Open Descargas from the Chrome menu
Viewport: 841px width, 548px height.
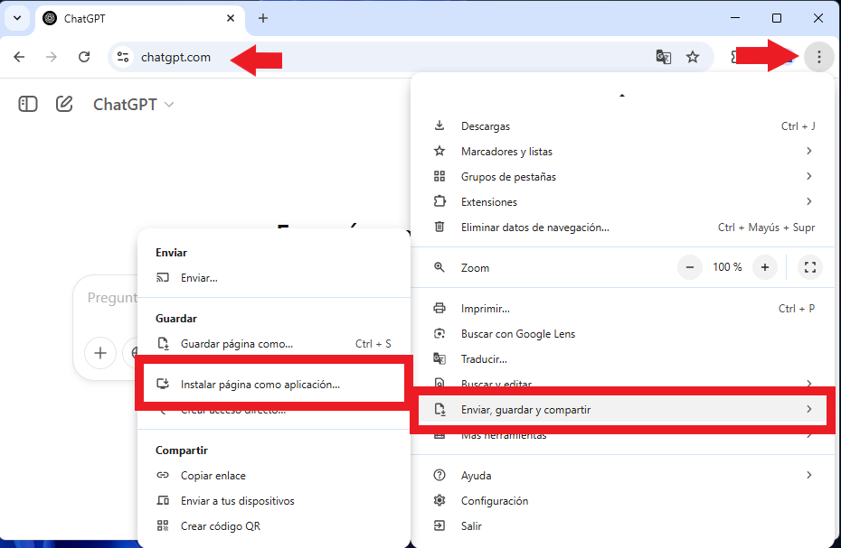tap(624, 126)
